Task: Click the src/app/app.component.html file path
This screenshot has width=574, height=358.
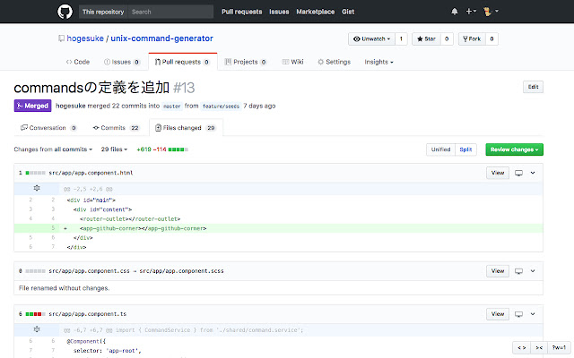Action: point(91,173)
